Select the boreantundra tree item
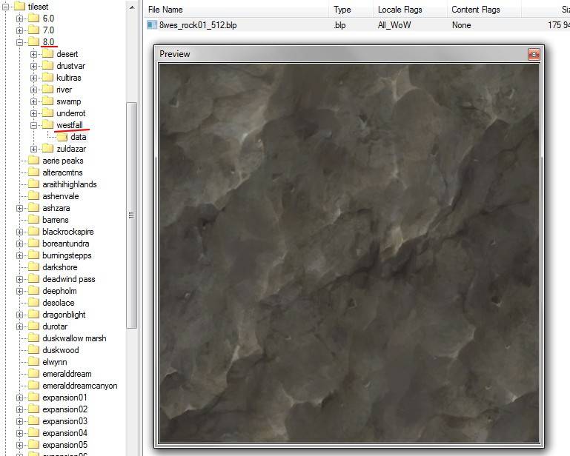 point(66,244)
